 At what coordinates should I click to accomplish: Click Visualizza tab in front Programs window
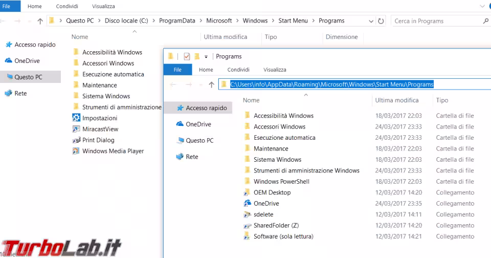tap(275, 70)
